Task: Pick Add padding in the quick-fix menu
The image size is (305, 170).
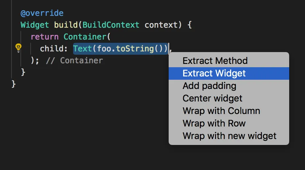Action: coord(209,86)
